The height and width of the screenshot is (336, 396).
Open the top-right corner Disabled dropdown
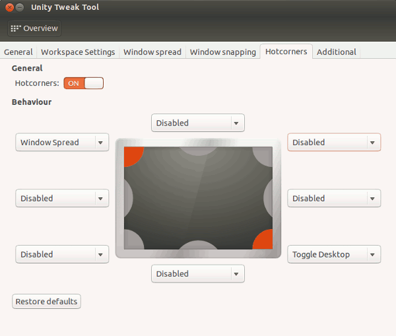[334, 142]
